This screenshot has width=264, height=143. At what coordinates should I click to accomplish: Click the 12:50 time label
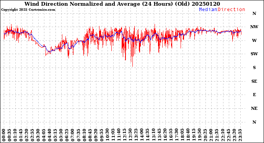click(130, 135)
